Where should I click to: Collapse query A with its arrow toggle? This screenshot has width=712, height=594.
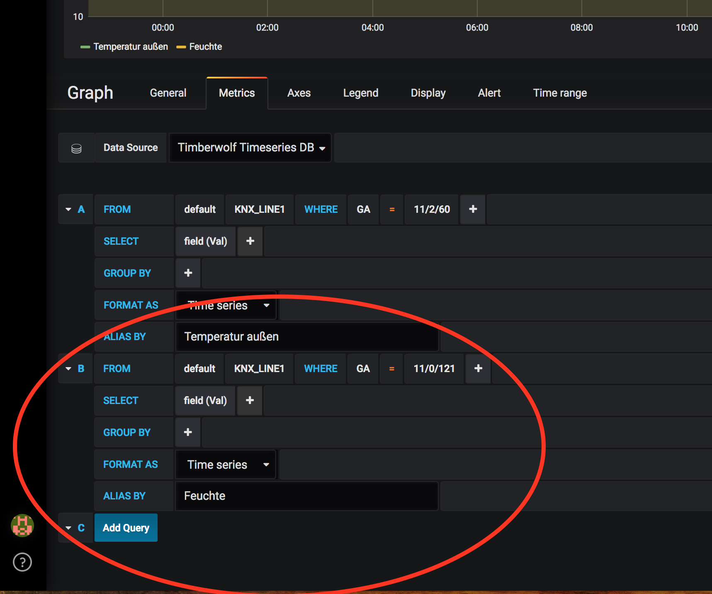(68, 209)
